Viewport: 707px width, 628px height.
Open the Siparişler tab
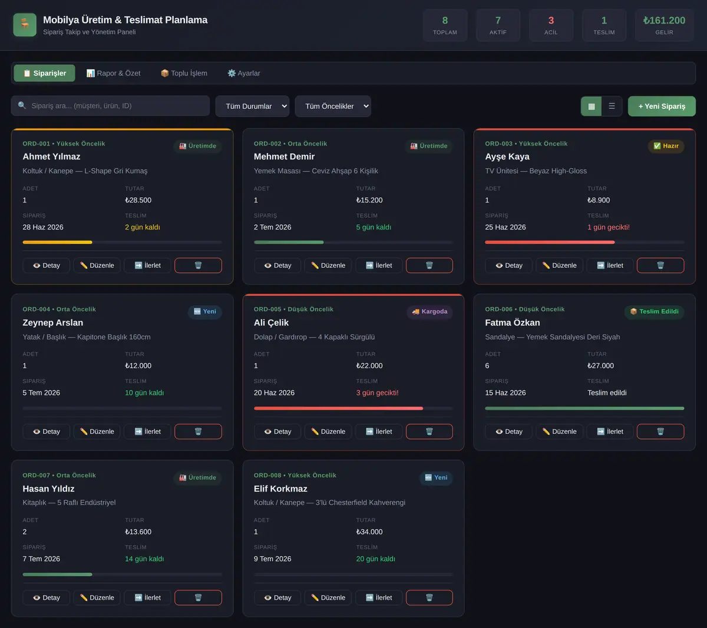coord(44,73)
